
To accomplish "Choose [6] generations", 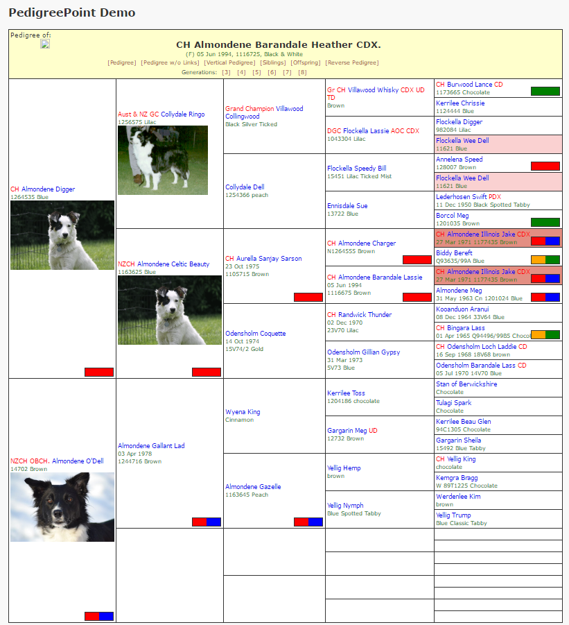I will pyautogui.click(x=272, y=72).
